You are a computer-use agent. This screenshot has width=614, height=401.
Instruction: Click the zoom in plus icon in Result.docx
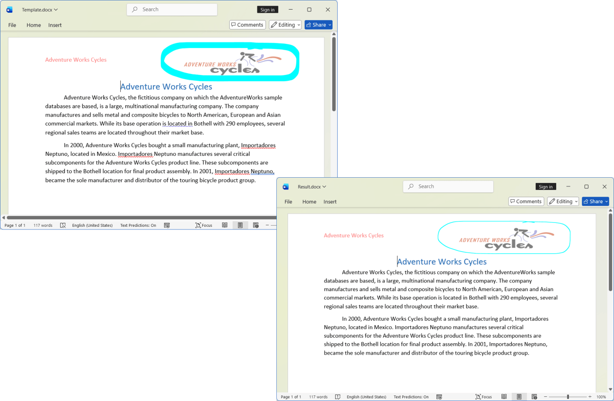[590, 397]
